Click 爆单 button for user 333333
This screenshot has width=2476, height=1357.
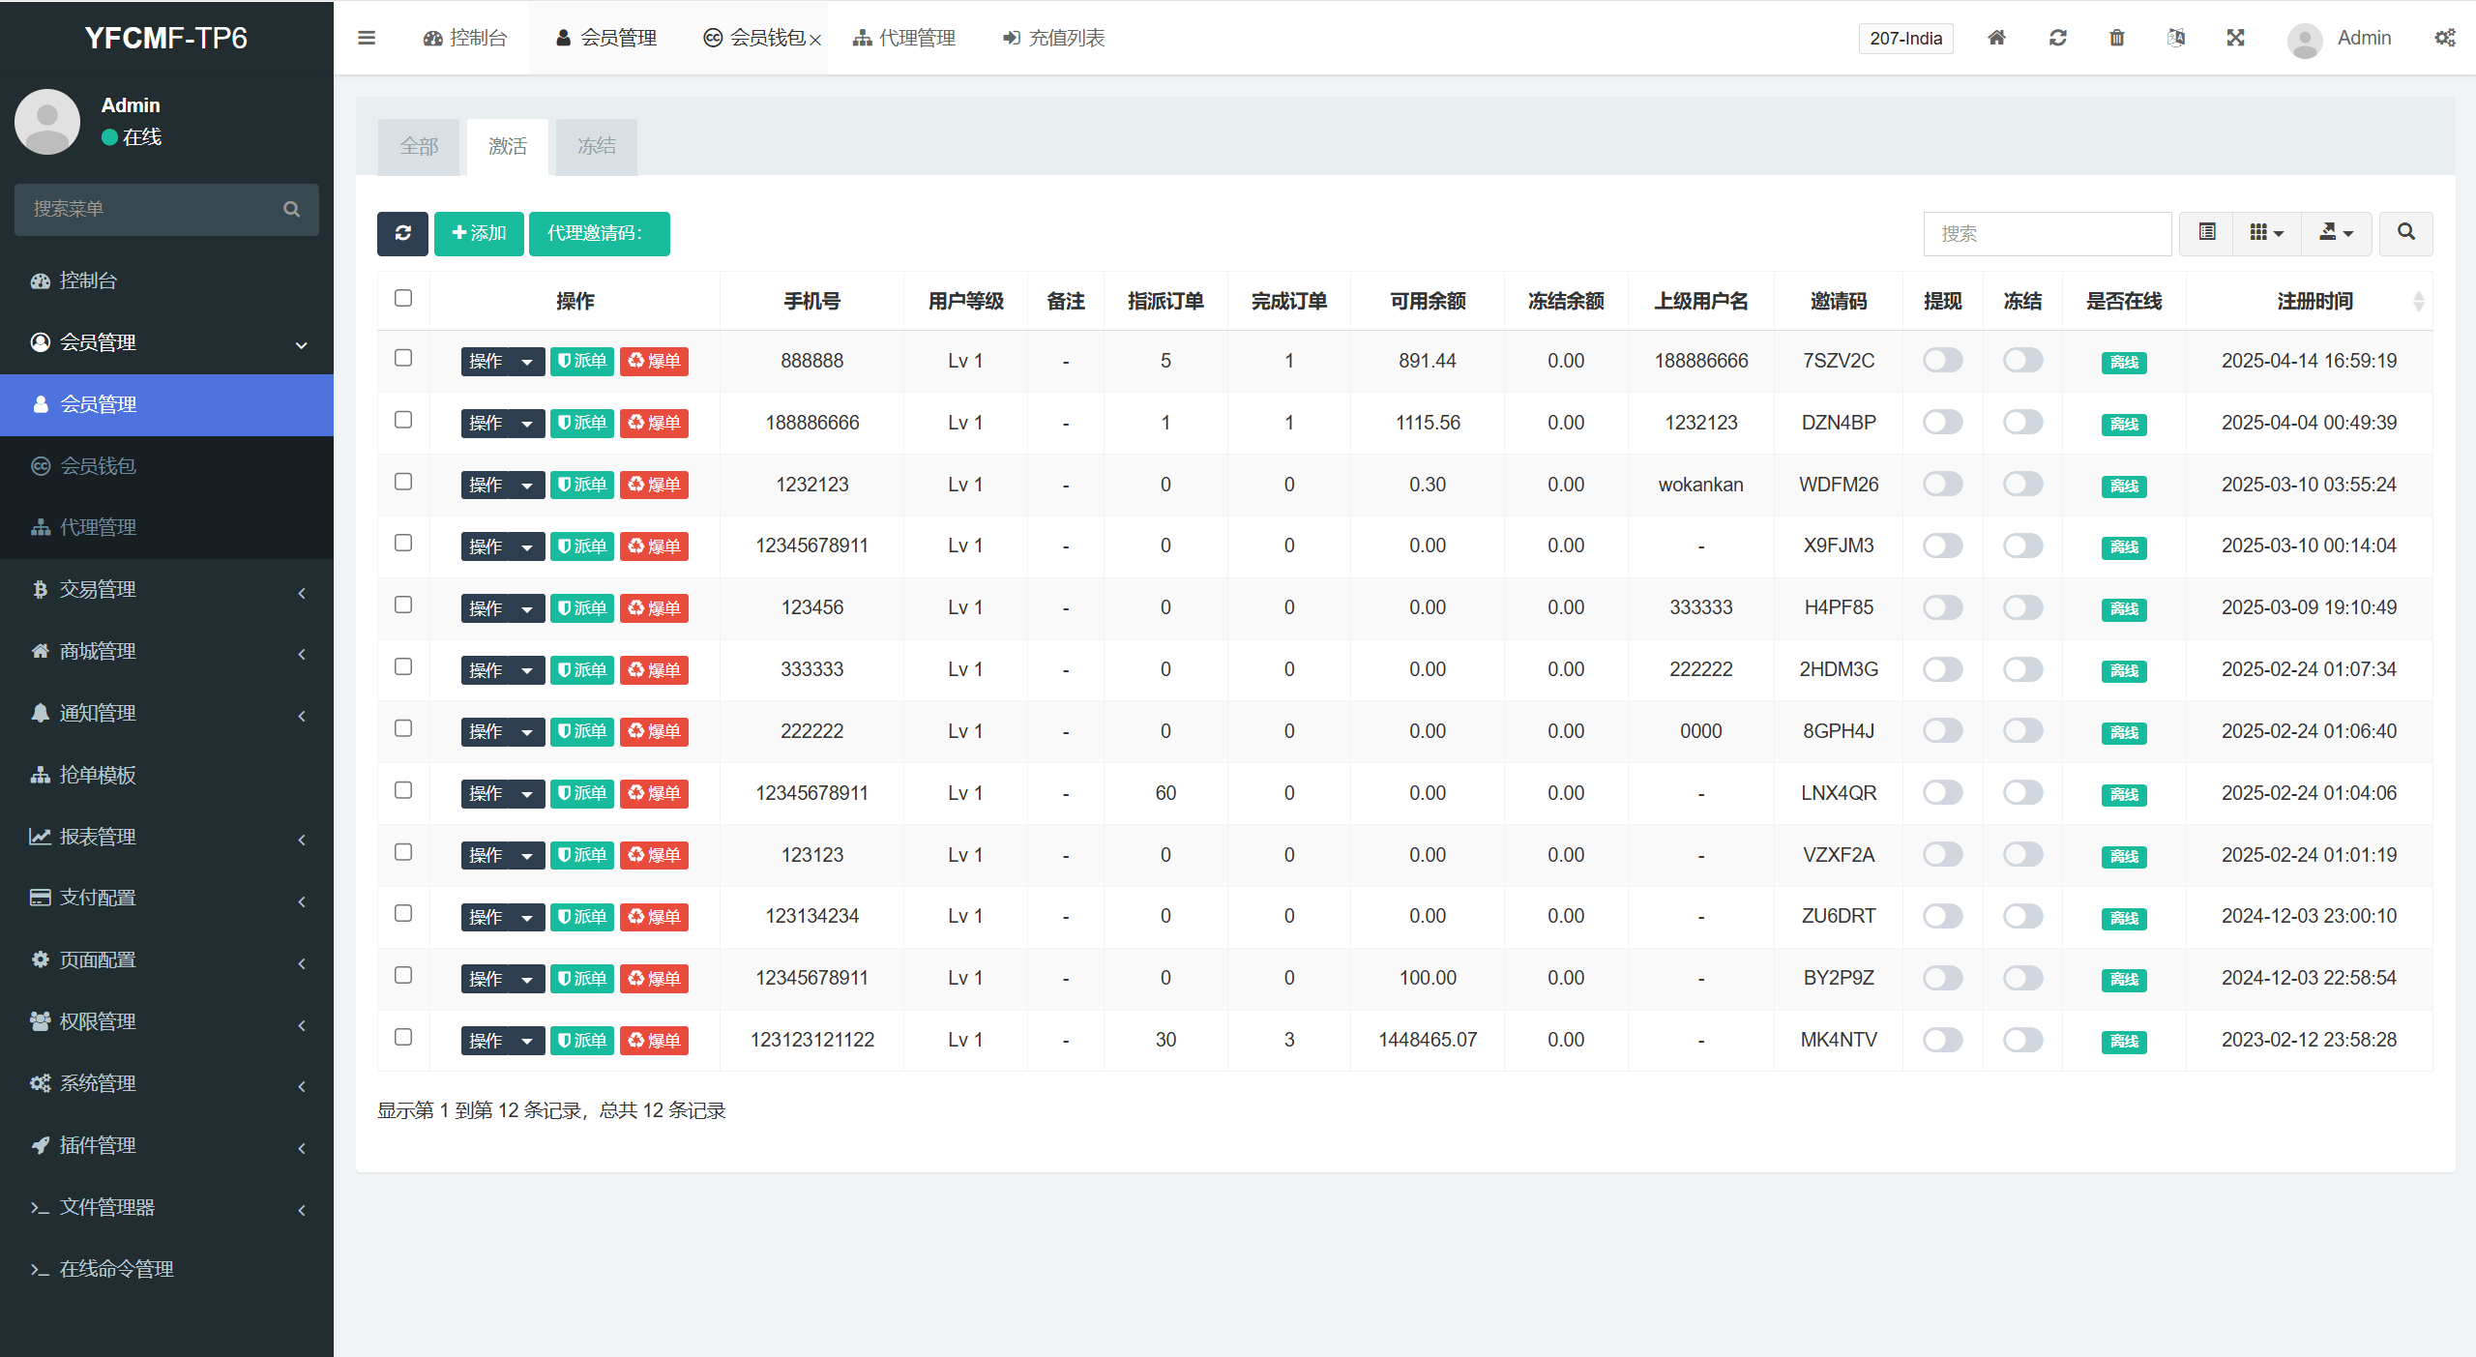tap(654, 670)
